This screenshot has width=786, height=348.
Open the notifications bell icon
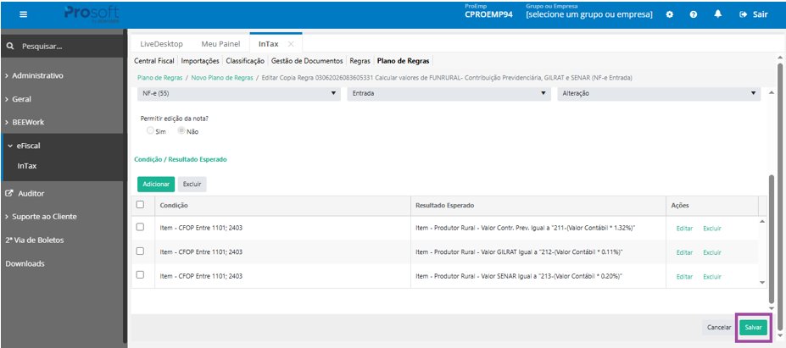point(718,14)
